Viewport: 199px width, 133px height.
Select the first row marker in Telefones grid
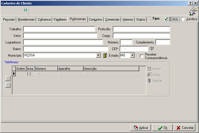[x=14, y=74]
